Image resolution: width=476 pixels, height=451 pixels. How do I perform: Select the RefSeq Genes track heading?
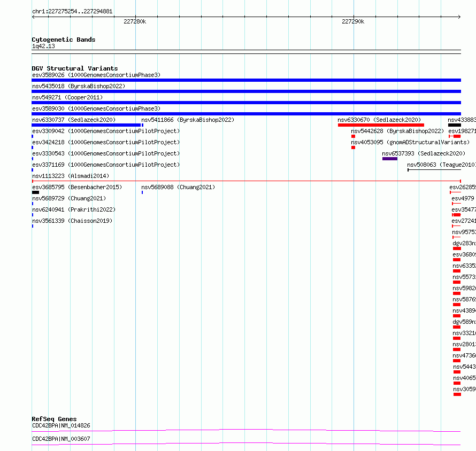(54, 419)
